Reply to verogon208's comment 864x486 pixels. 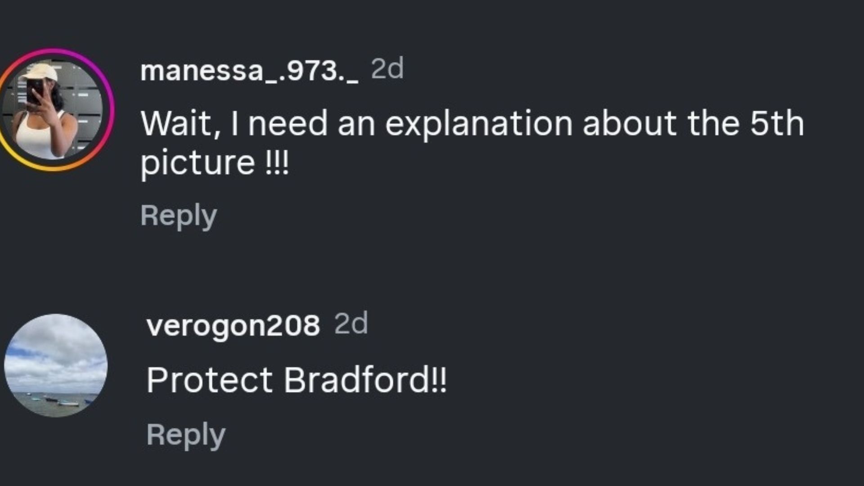(x=185, y=435)
